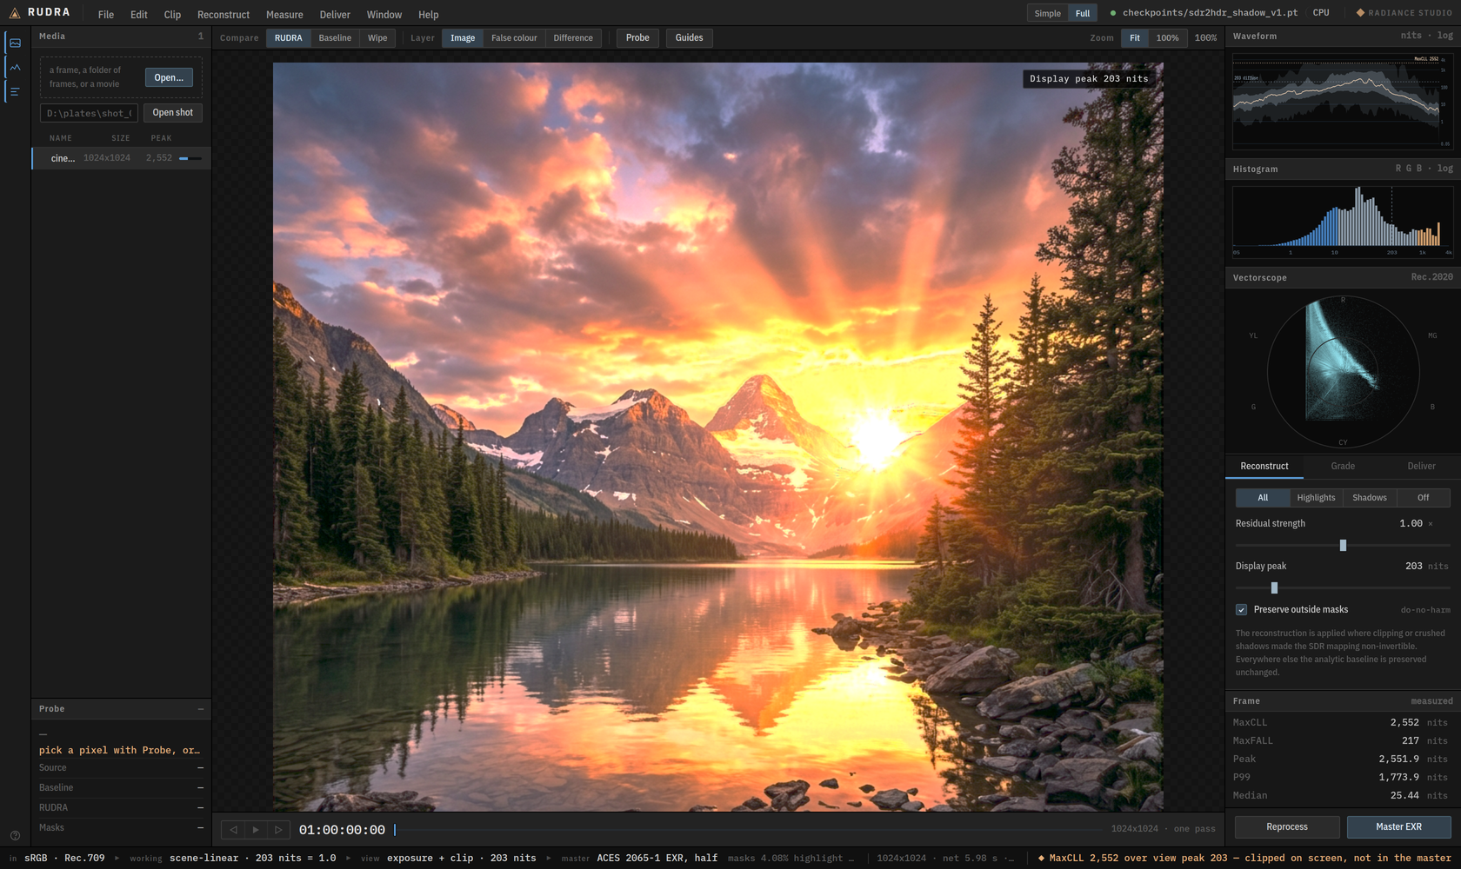Open the Deliver menu

(335, 15)
